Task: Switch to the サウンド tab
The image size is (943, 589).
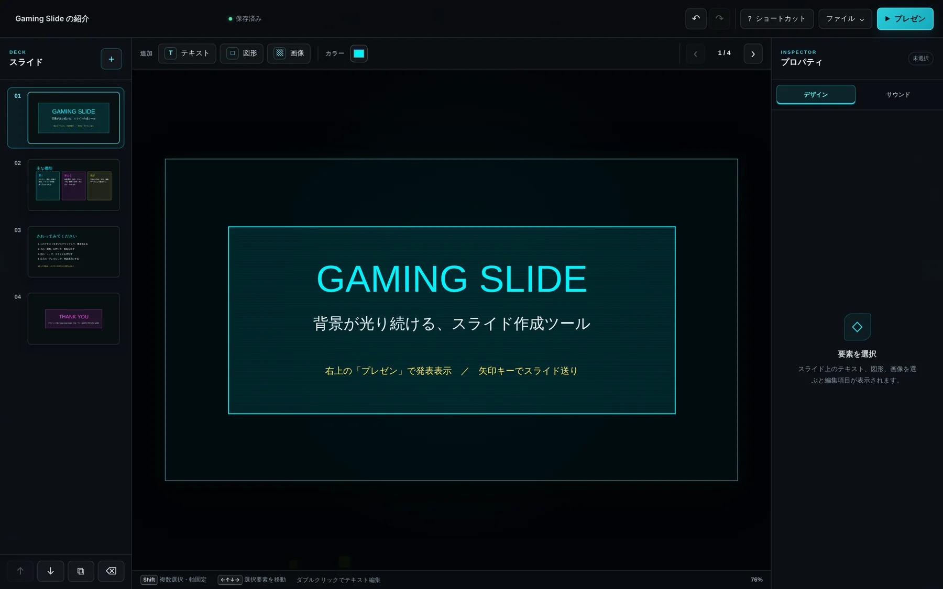Action: pos(898,95)
